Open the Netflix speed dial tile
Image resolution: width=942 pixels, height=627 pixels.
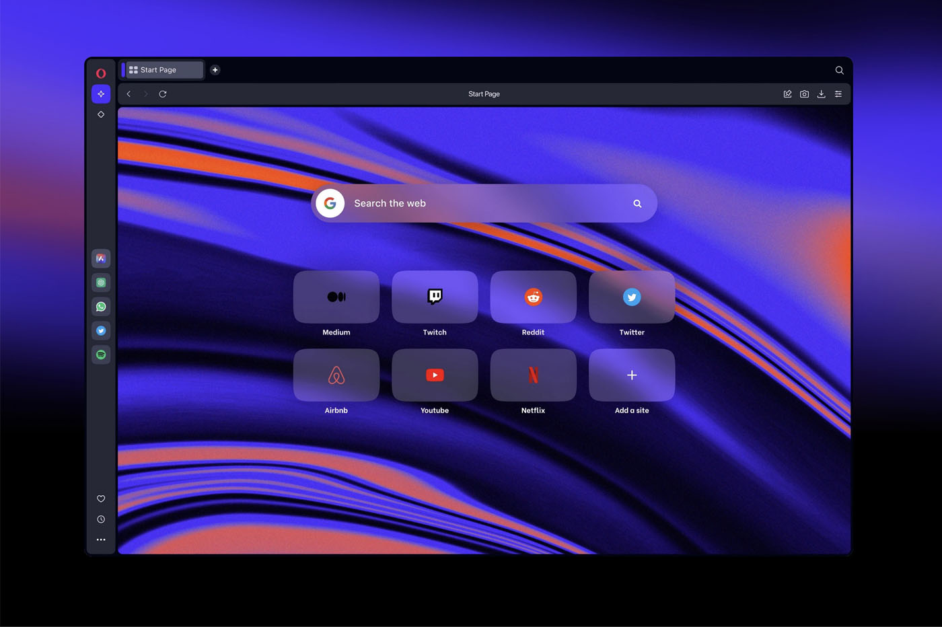(x=534, y=375)
